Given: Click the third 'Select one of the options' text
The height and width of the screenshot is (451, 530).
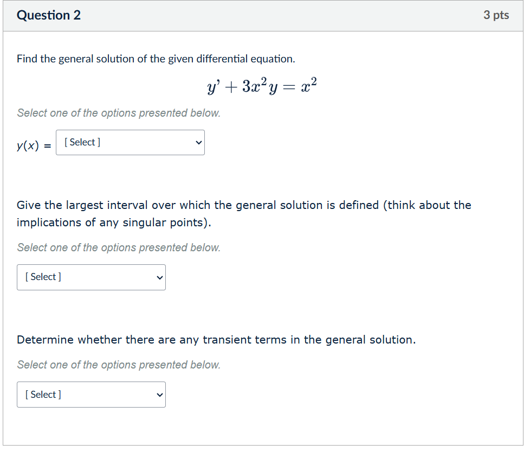Looking at the screenshot, I should point(118,365).
